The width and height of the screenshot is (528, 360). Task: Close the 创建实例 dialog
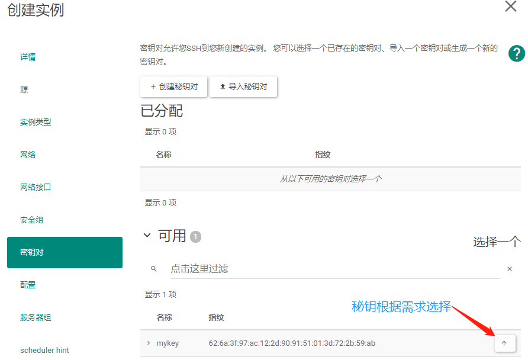[x=510, y=6]
